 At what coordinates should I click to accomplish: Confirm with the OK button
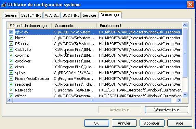(96, 123)
